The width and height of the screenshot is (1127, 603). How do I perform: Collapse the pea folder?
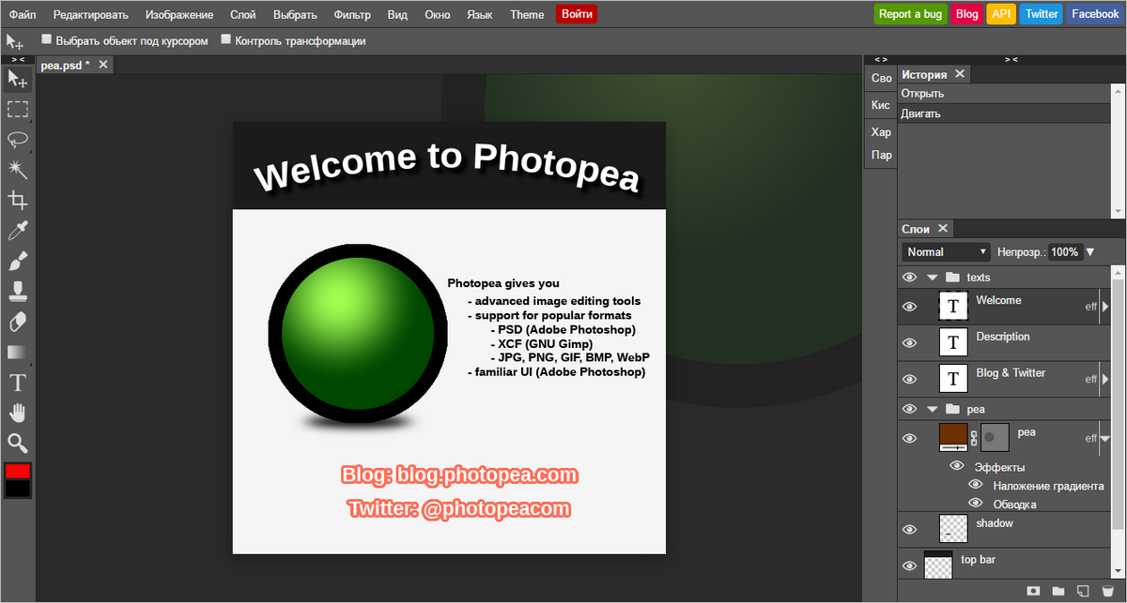[932, 410]
